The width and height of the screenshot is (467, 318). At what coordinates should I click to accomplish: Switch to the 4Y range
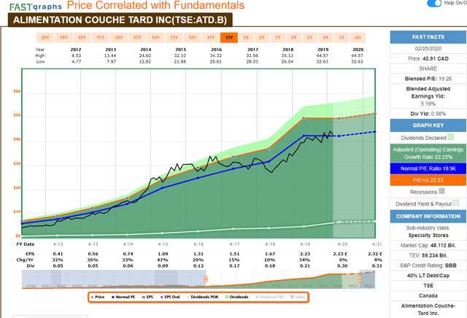pyautogui.click(x=326, y=37)
